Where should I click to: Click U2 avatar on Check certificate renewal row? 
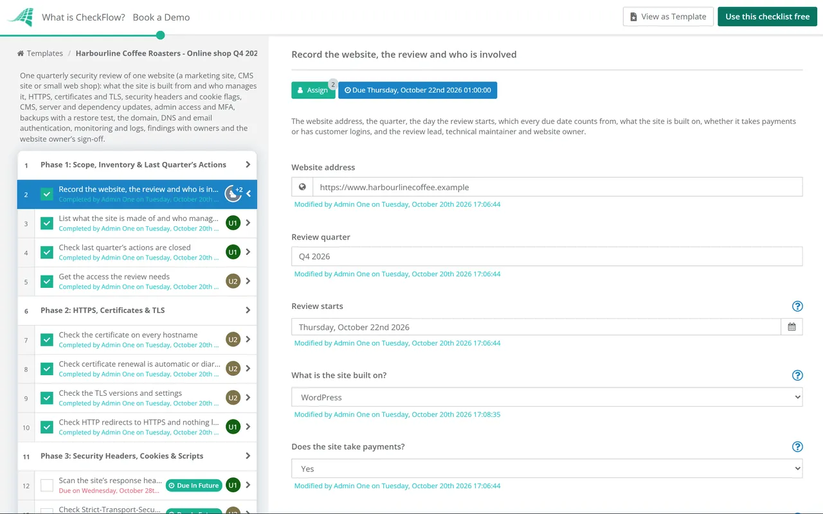(233, 369)
